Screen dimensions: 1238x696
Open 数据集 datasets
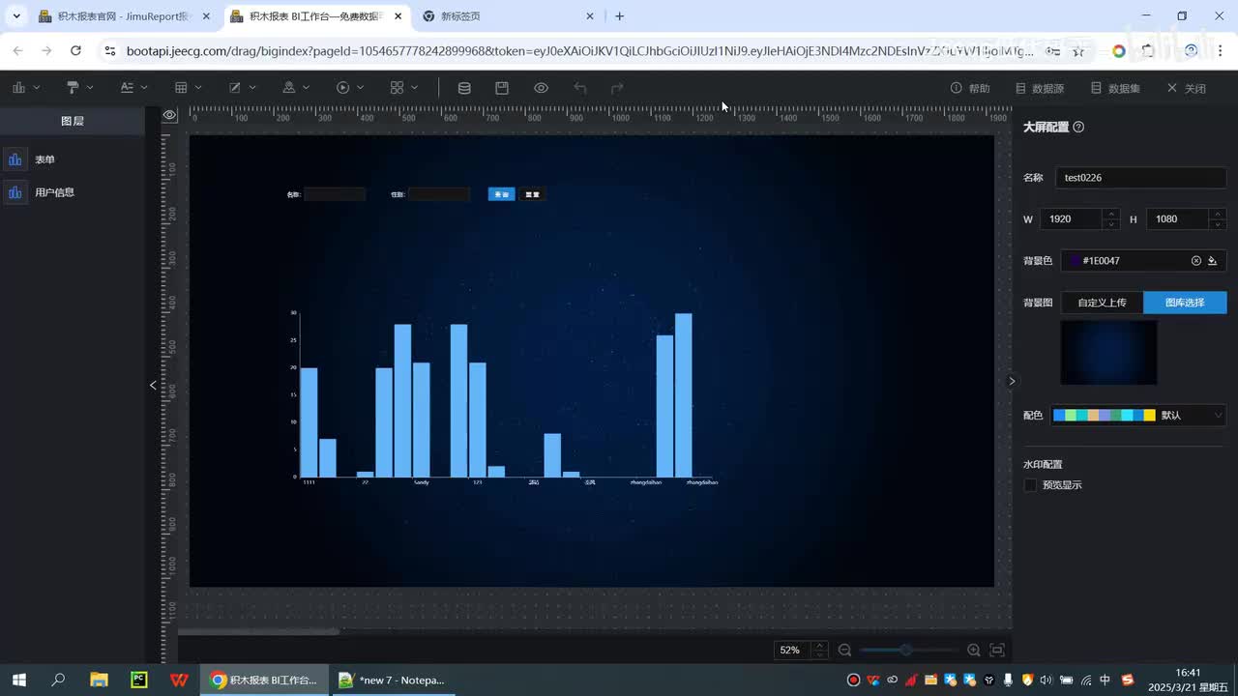pyautogui.click(x=1115, y=88)
